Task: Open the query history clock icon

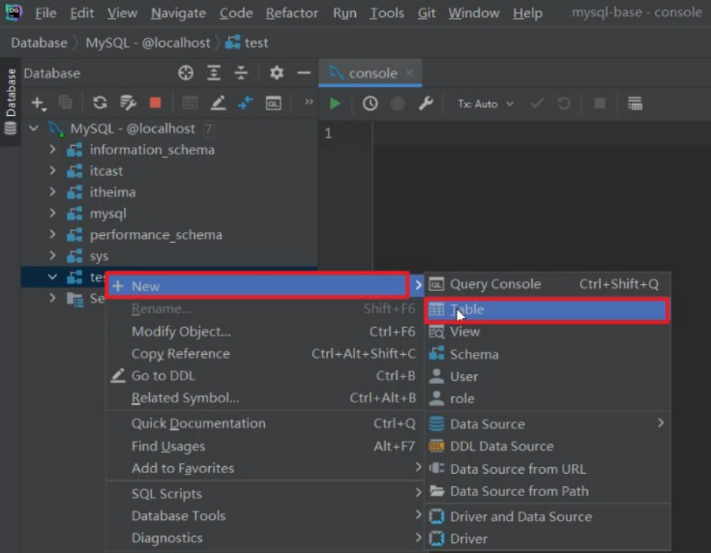Action: (x=370, y=104)
